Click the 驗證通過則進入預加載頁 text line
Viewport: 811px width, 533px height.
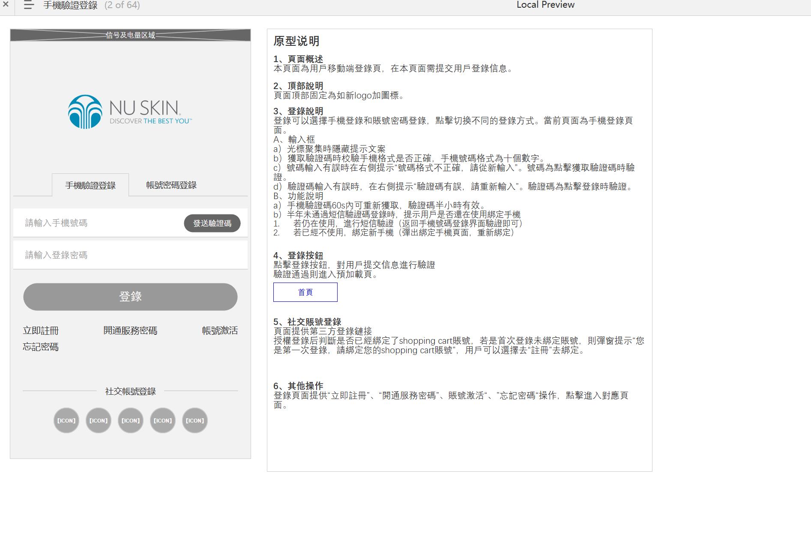[x=326, y=274]
